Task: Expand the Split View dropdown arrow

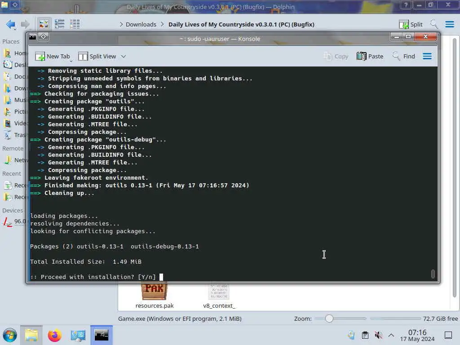Action: (x=124, y=56)
